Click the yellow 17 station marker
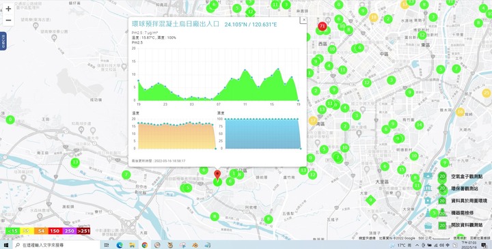Image resolution: width=492 pixels, height=249 pixels. click(313, 121)
